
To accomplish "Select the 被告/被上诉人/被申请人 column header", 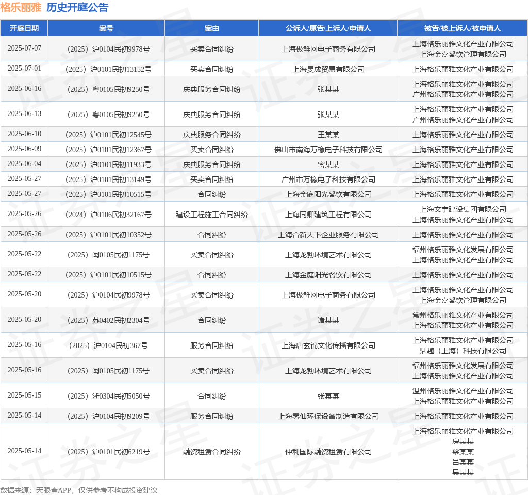I will [x=463, y=28].
